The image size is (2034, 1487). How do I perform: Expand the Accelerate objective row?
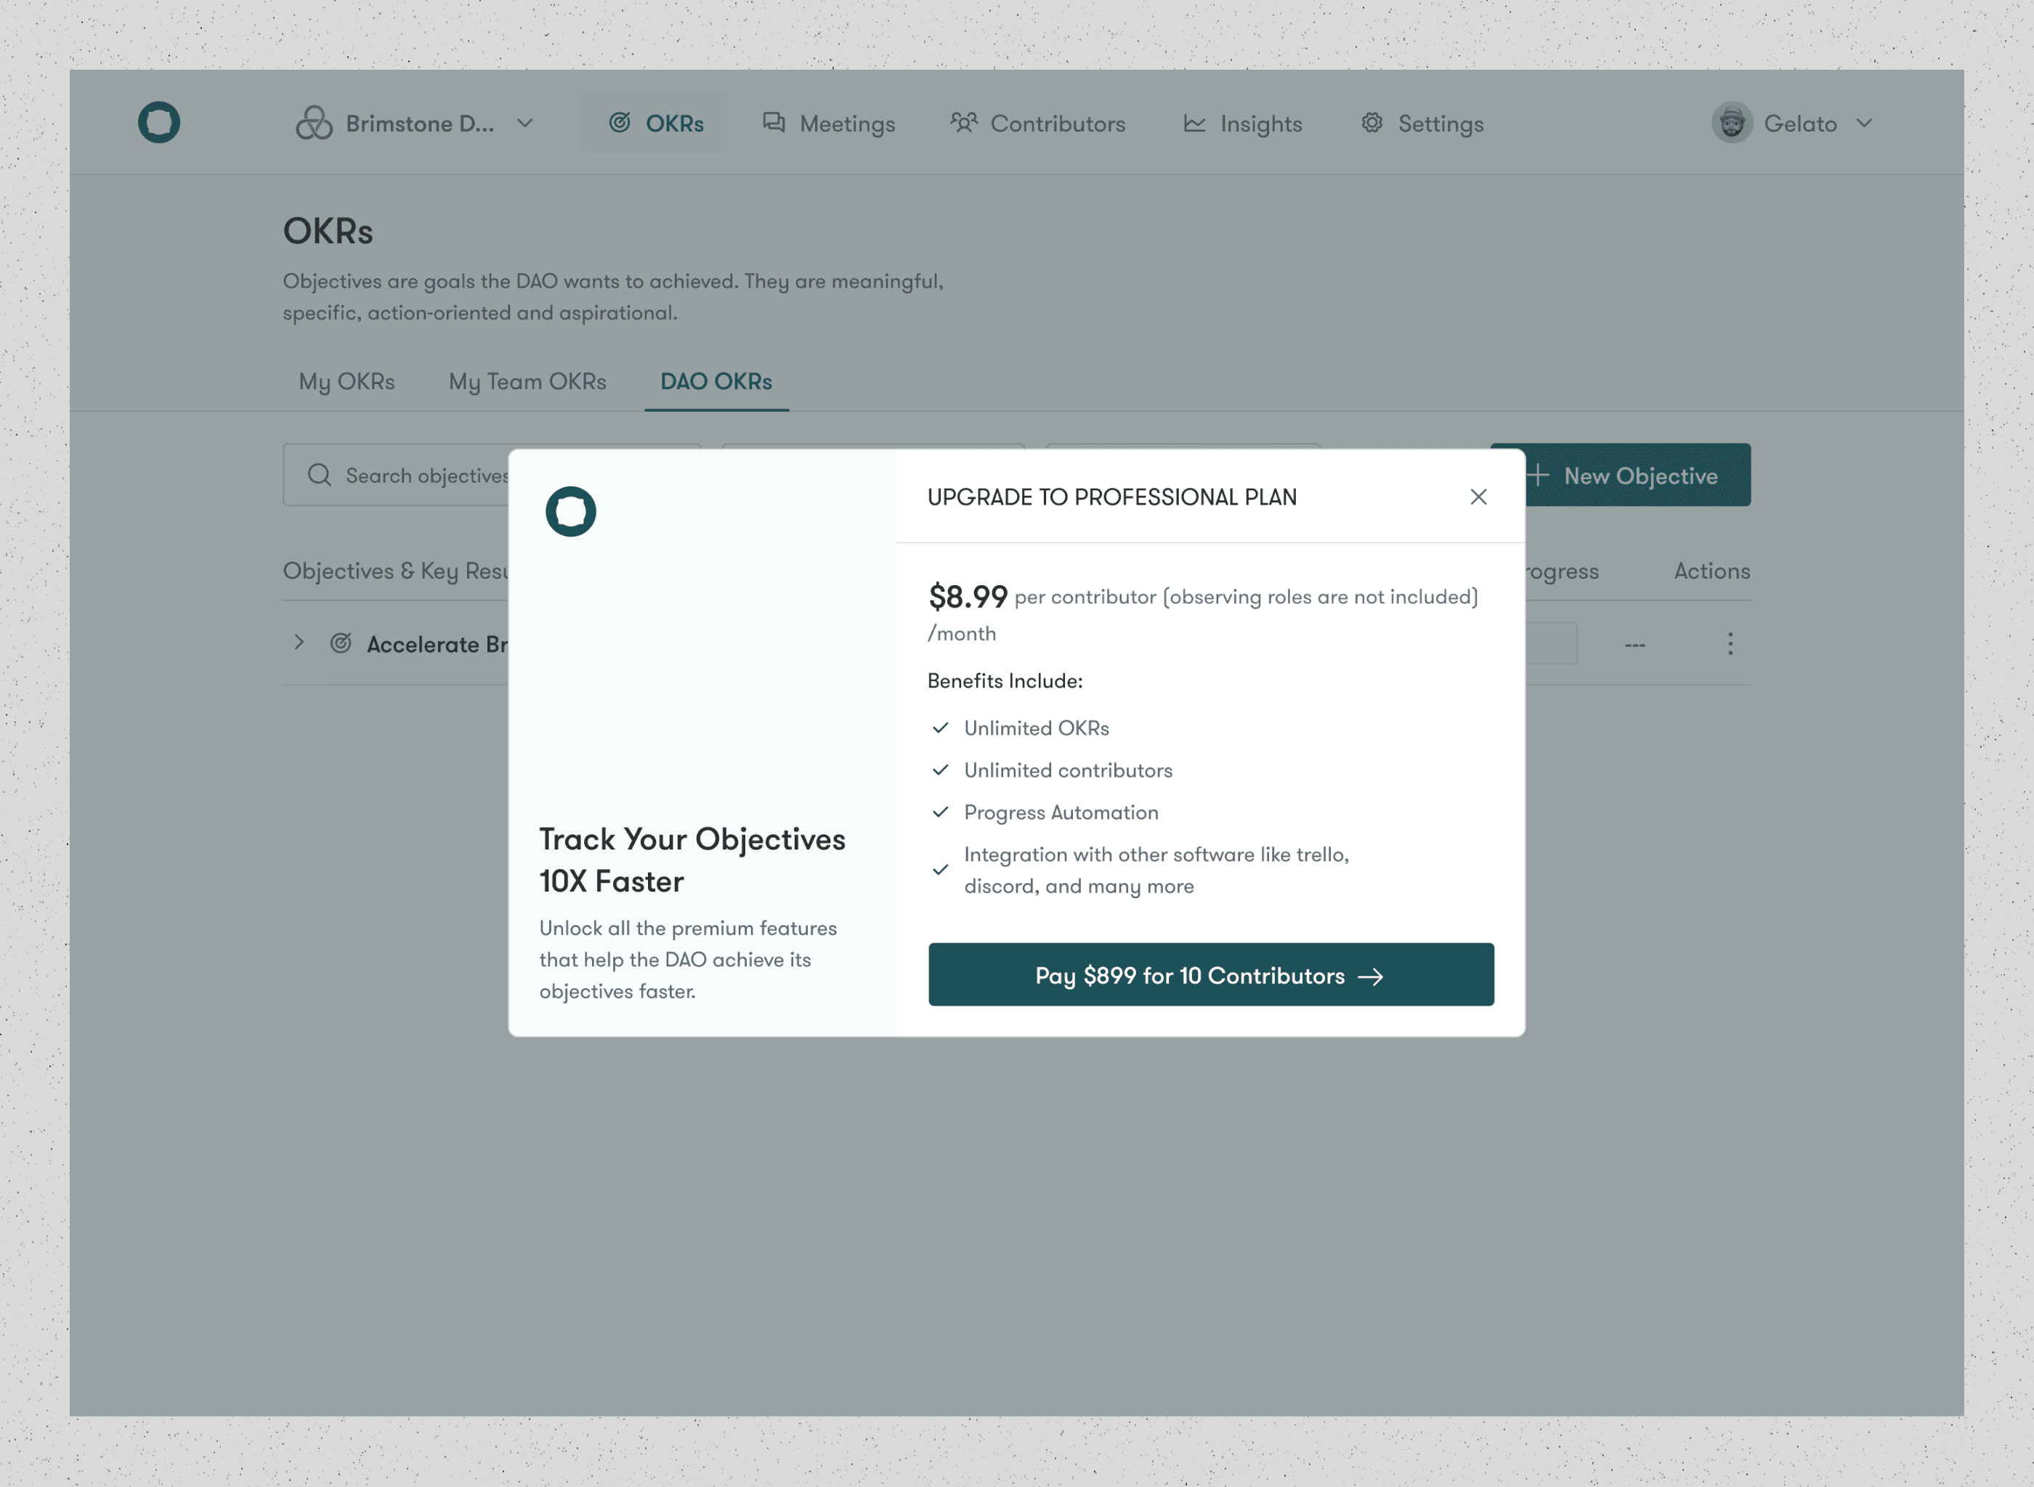[x=299, y=643]
